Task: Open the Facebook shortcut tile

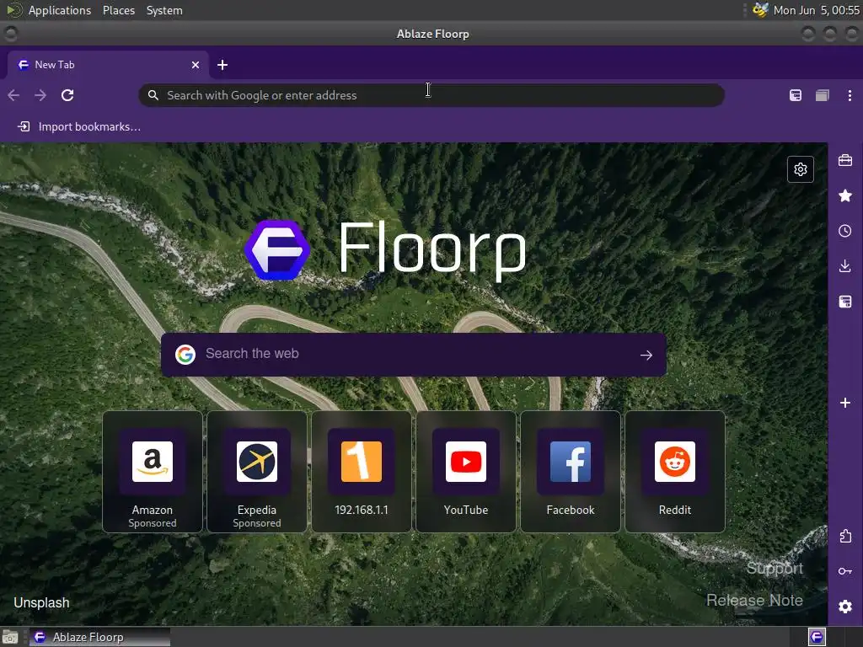Action: coord(571,472)
